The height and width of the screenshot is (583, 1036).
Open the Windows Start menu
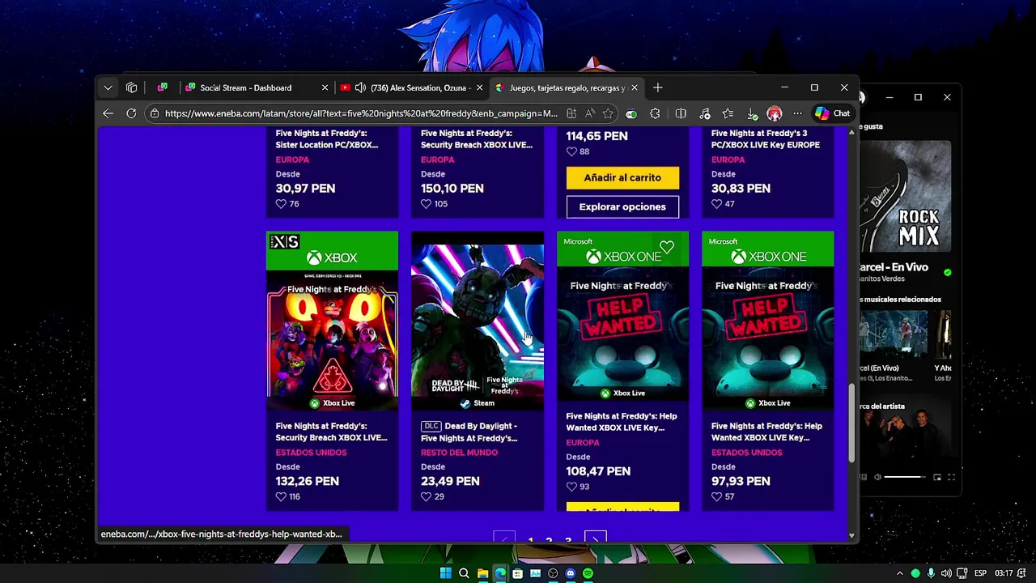click(x=445, y=573)
